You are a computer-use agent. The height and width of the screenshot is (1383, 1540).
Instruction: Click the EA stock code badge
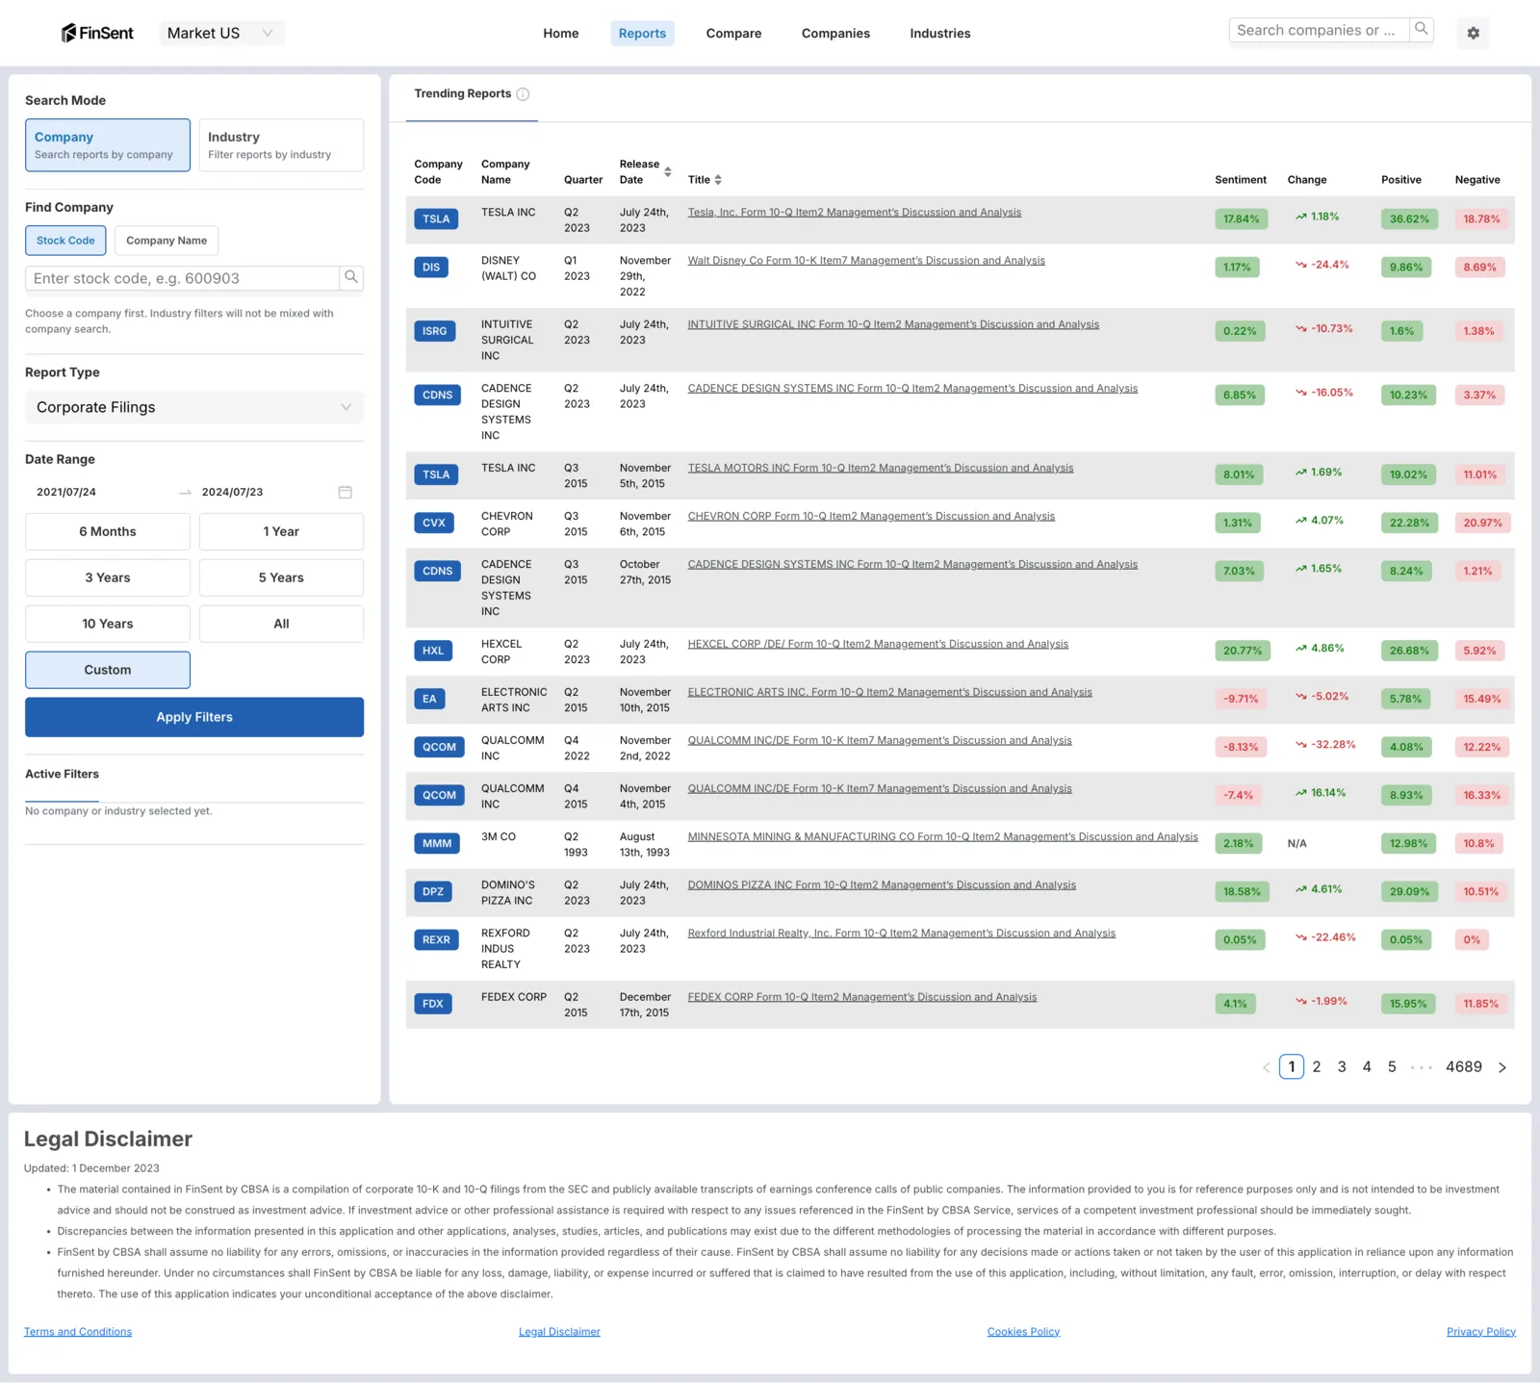[429, 699]
